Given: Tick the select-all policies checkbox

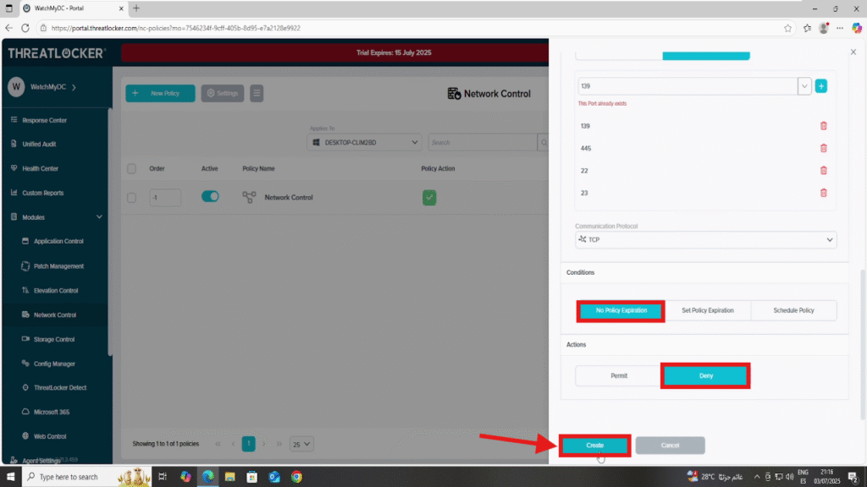Looking at the screenshot, I should point(131,168).
